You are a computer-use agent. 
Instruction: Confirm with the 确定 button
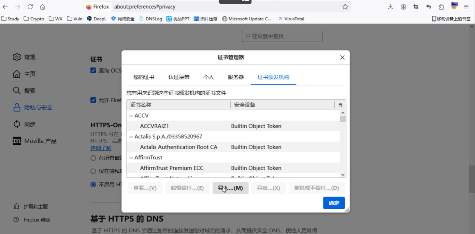pos(334,203)
